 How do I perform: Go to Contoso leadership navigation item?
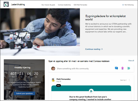(64, 5)
